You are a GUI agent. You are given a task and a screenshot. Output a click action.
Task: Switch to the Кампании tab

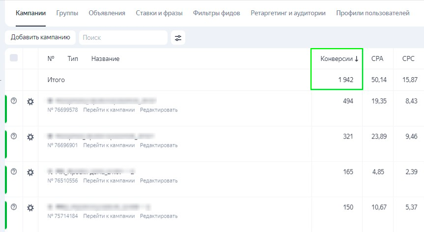pos(30,13)
